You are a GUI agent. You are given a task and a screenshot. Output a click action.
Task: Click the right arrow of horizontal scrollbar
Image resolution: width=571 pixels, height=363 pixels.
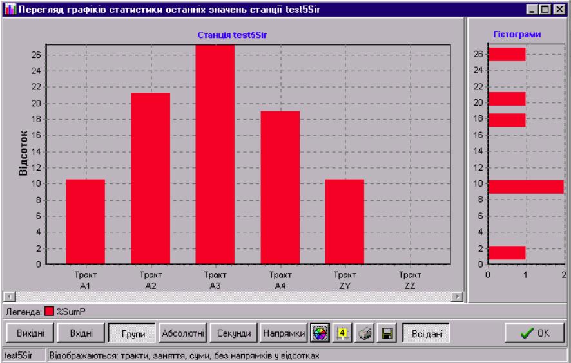coord(457,297)
